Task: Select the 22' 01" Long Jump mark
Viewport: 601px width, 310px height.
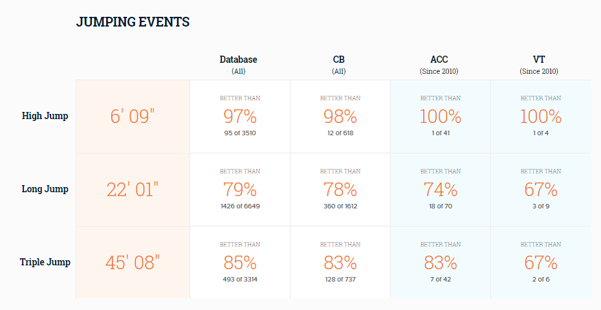Action: (x=133, y=190)
